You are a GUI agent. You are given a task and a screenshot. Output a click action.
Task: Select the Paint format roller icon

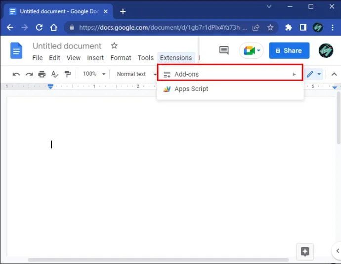coord(68,74)
